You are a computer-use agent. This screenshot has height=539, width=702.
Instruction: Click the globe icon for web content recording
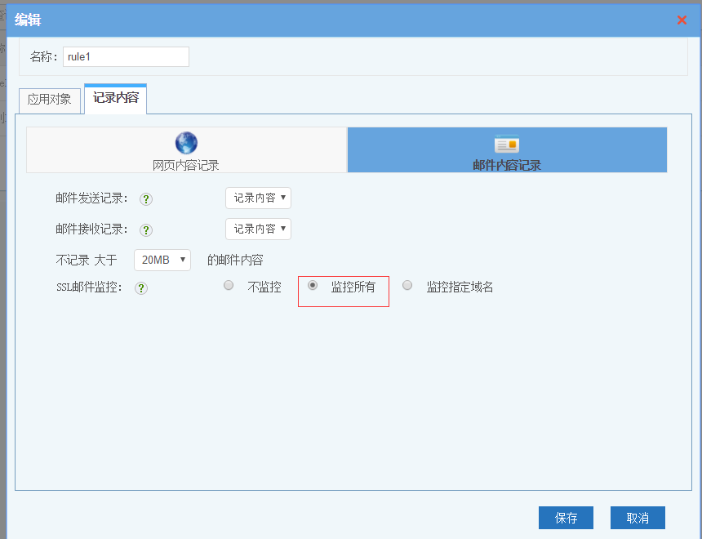(x=186, y=143)
